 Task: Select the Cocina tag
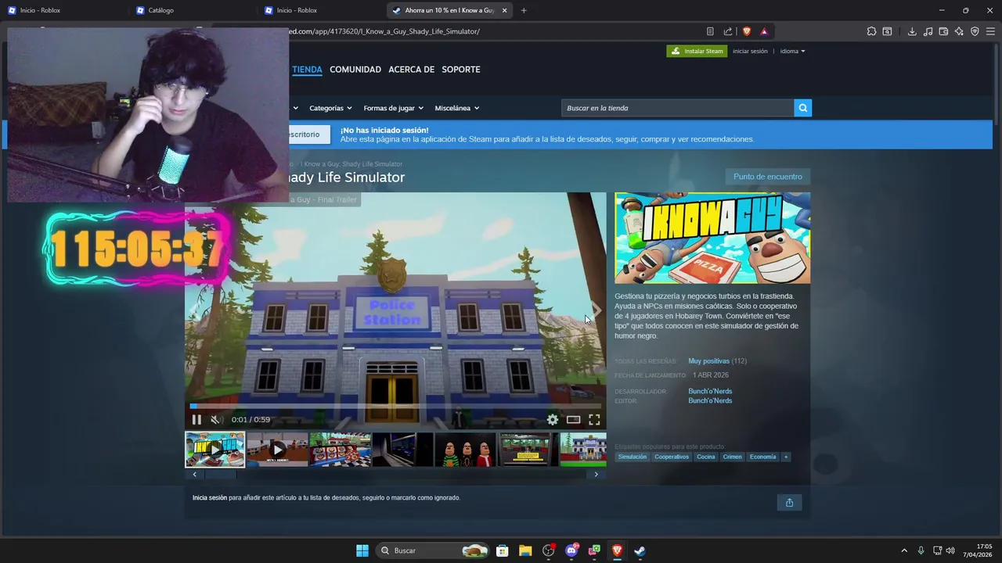tap(706, 457)
